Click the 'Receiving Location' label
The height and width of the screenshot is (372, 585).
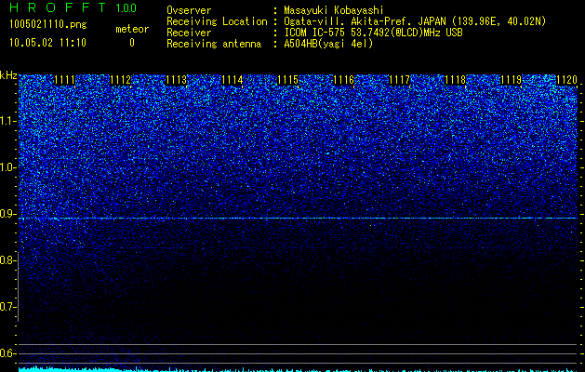coord(217,22)
